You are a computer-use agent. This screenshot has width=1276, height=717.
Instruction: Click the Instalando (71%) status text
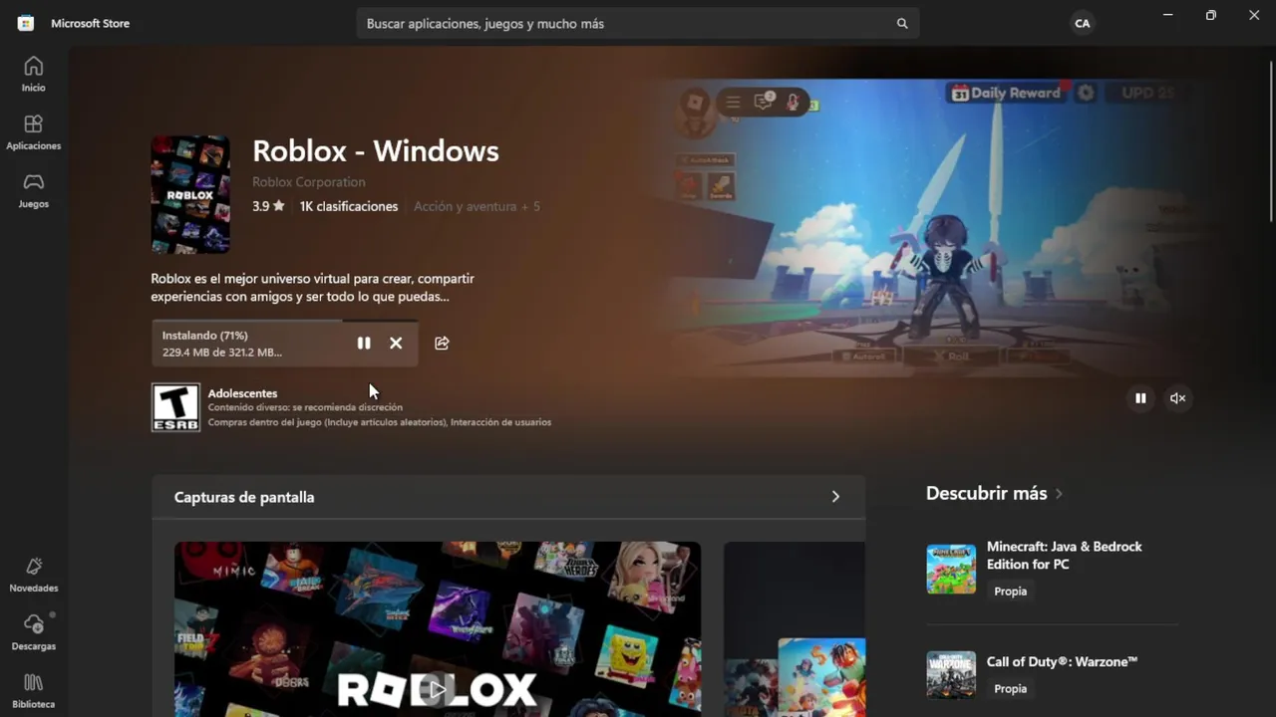pyautogui.click(x=205, y=336)
